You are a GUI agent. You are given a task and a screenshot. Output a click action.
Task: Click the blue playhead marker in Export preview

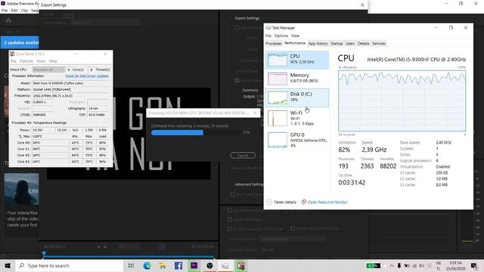[44, 254]
